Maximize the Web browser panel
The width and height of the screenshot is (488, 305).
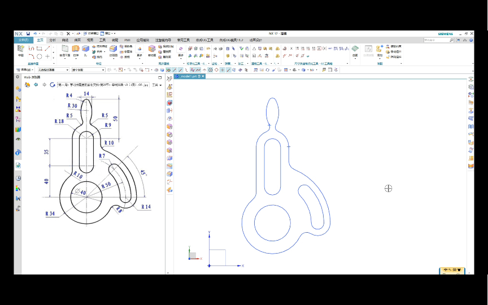coord(160,77)
